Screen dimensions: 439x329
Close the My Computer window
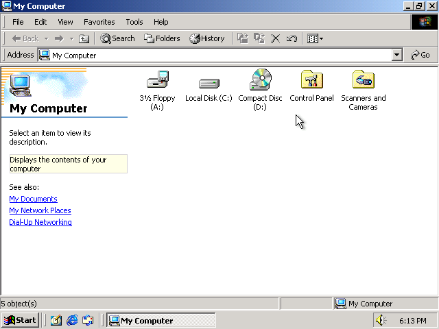pos(431,6)
